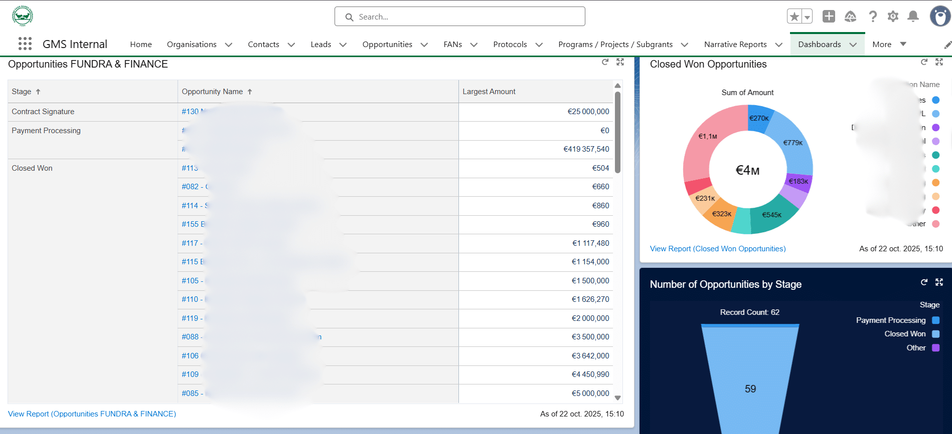
Task: Expand the Opportunities tab dropdown chevron
Action: [424, 45]
